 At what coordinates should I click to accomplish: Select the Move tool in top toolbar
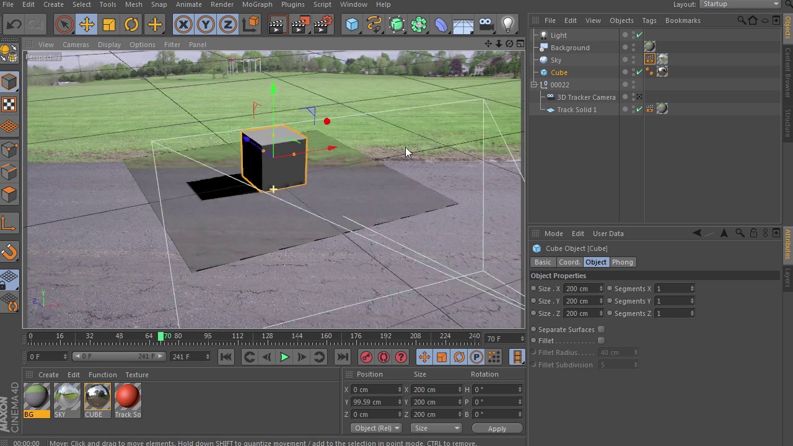[x=87, y=25]
